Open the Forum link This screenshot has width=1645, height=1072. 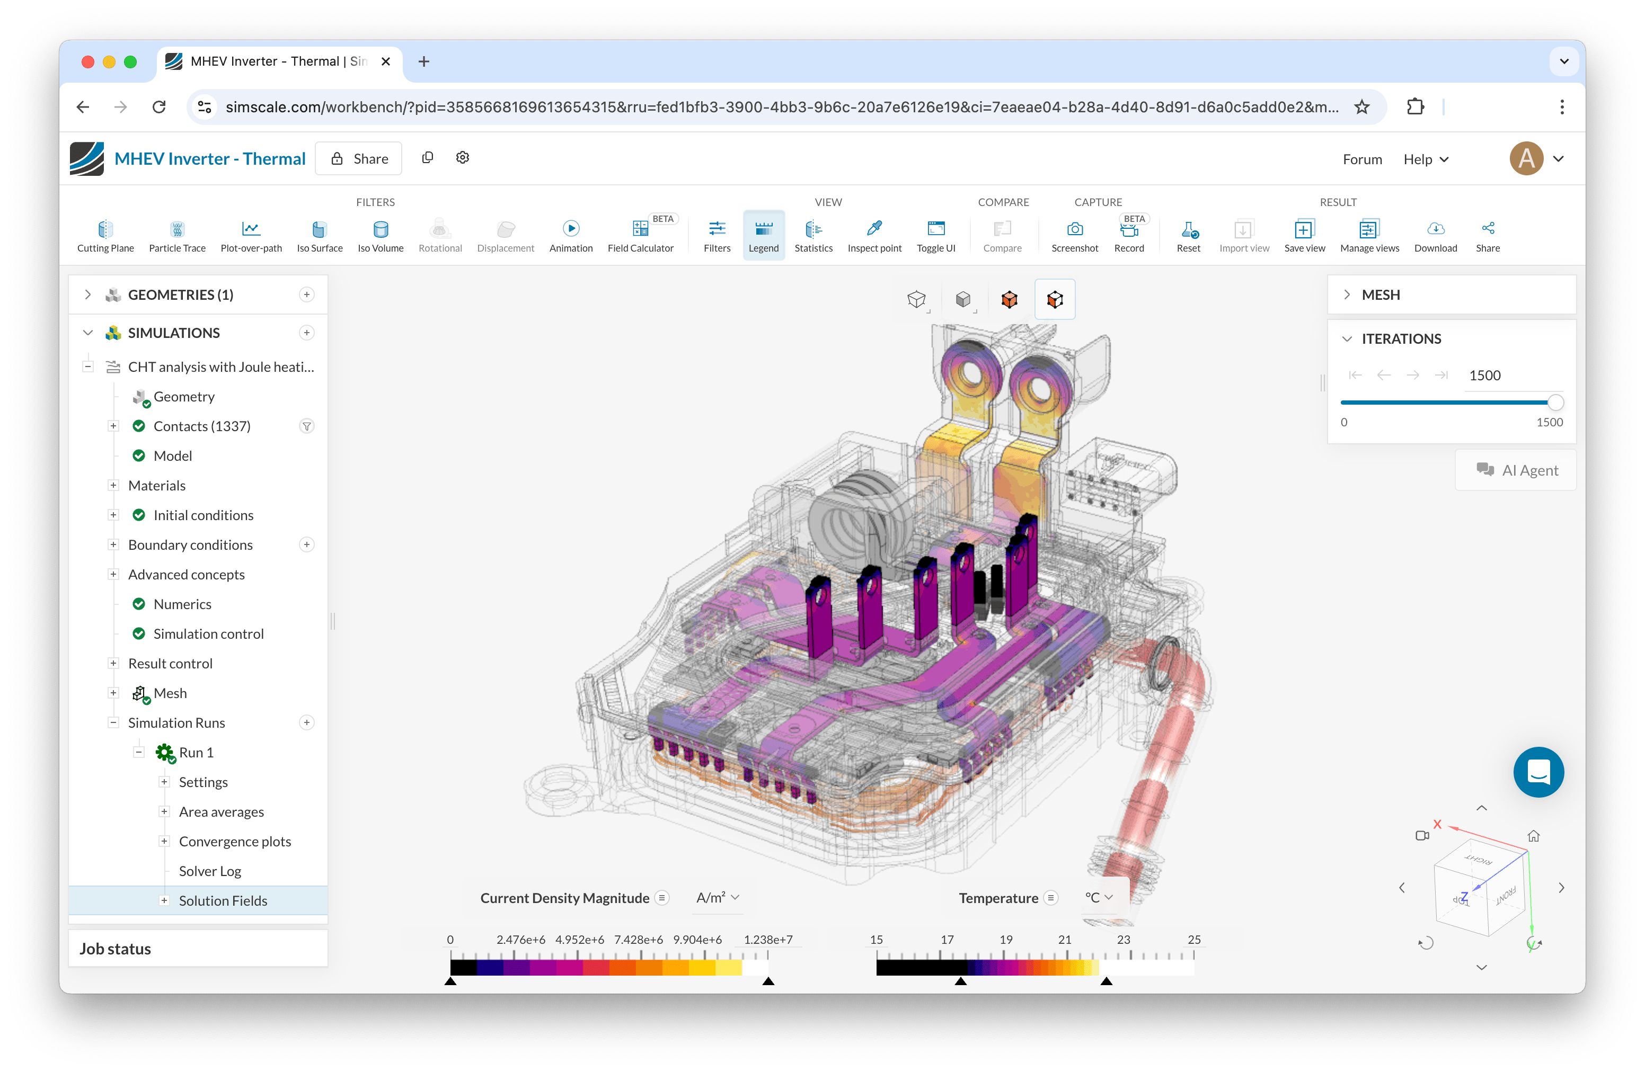[1361, 159]
